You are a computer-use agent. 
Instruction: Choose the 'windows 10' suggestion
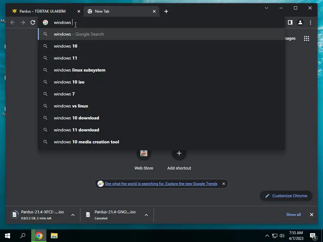click(162, 46)
